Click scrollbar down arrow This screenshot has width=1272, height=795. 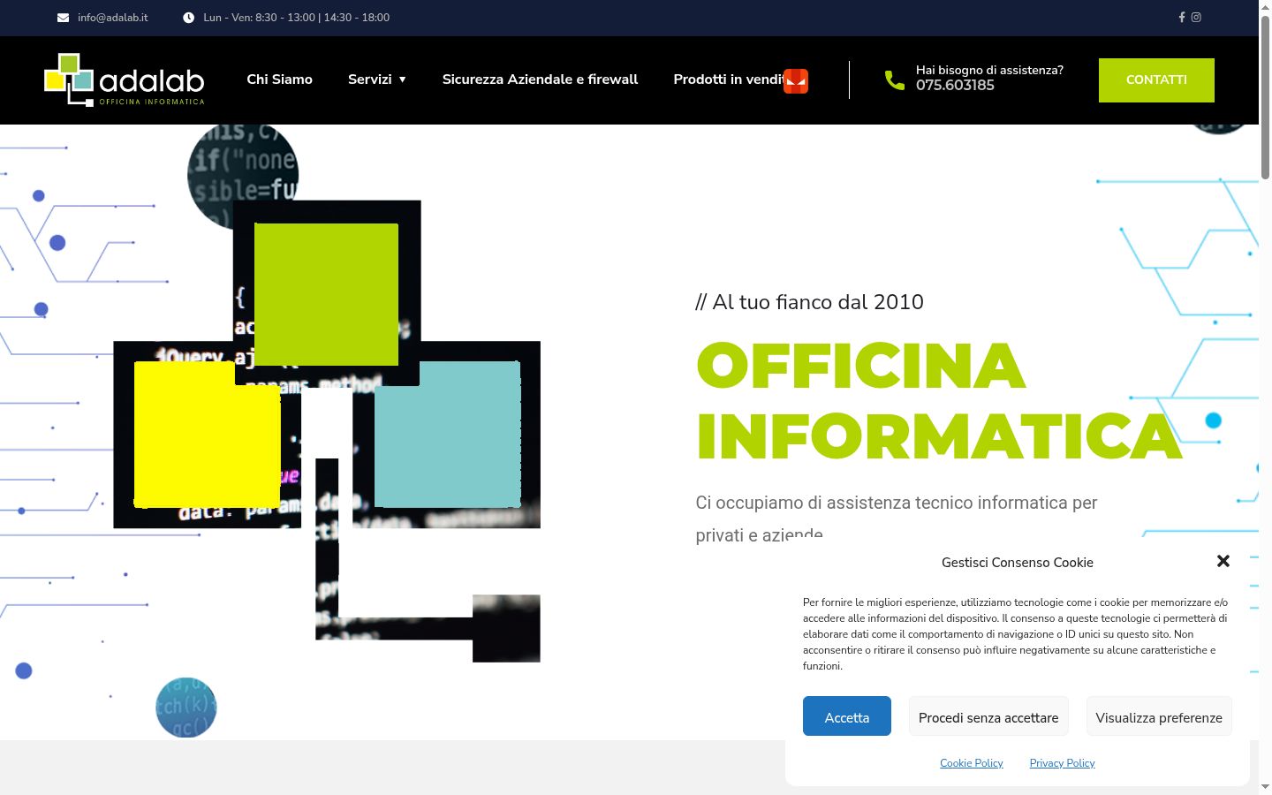[1265, 787]
